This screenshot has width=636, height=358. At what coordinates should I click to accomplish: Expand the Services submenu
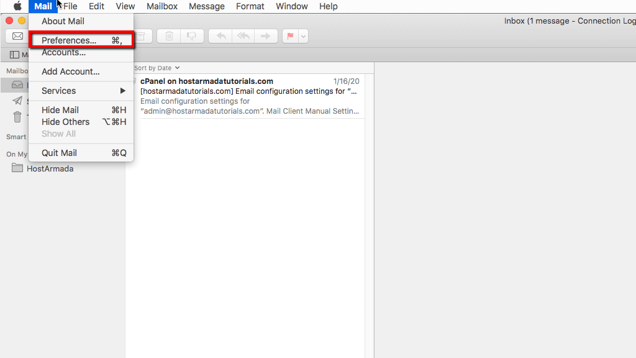[81, 91]
